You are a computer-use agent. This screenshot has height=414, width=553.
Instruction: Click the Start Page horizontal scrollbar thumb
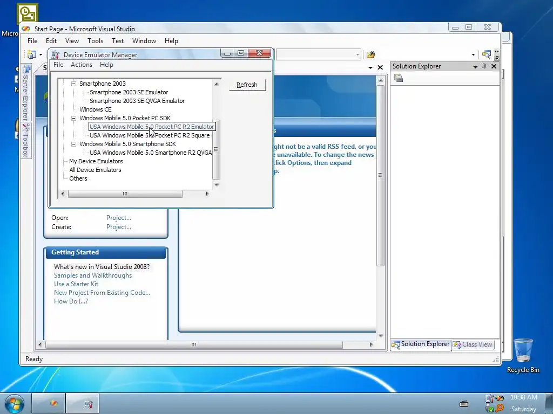[x=194, y=344]
